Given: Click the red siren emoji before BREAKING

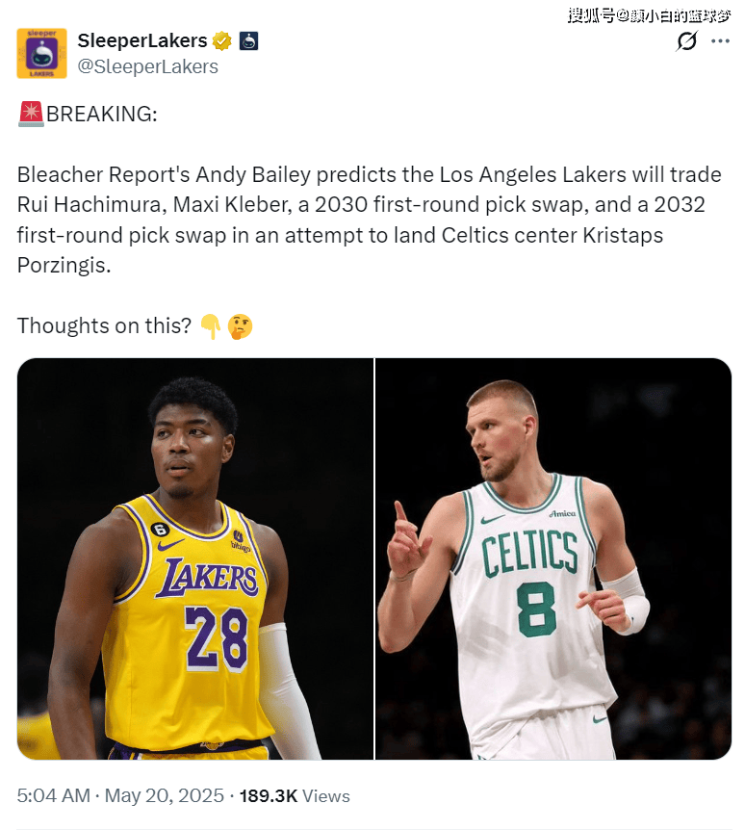Looking at the screenshot, I should point(31,114).
